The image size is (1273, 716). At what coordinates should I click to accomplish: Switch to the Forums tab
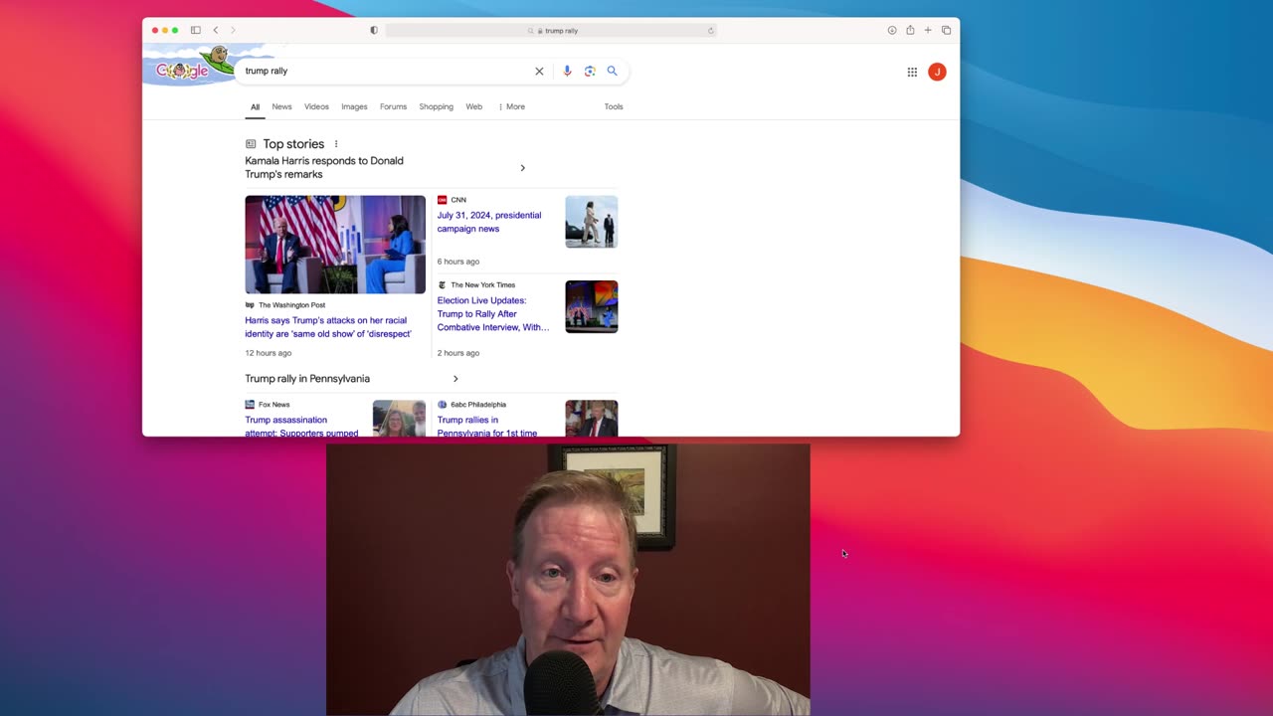tap(393, 106)
